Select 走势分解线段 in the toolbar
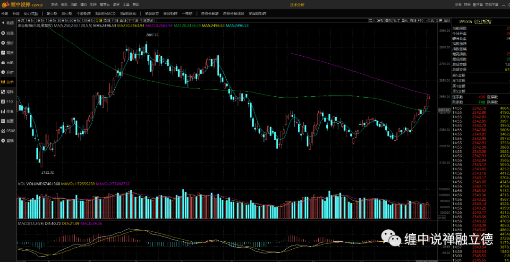Image resolution: width=510 pixels, height=262 pixels. pos(234,14)
